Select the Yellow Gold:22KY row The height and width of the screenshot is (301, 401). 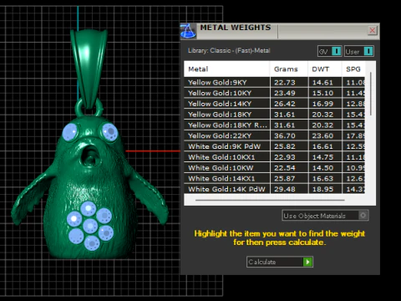[274, 135]
